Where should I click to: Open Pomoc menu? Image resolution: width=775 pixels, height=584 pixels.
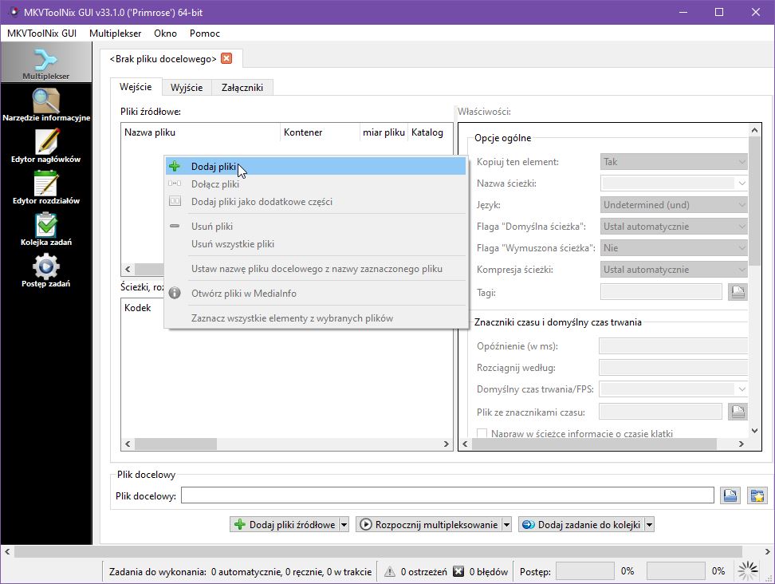(205, 34)
